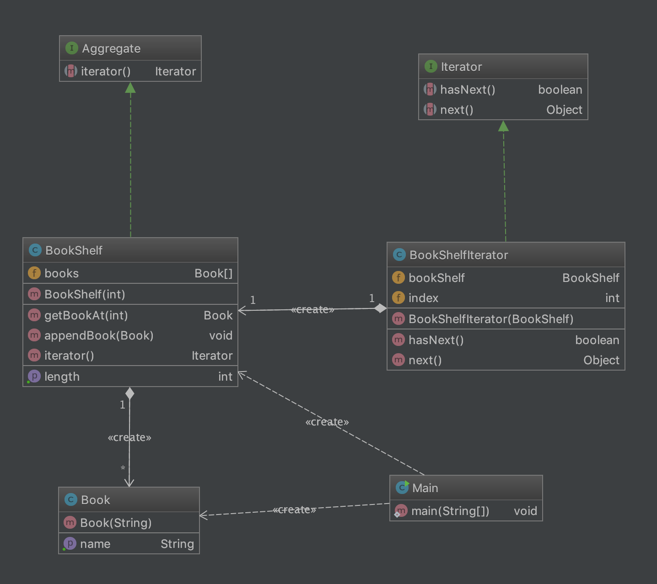Click the Iterator return type in Aggregate
The width and height of the screenshot is (657, 584).
point(175,71)
